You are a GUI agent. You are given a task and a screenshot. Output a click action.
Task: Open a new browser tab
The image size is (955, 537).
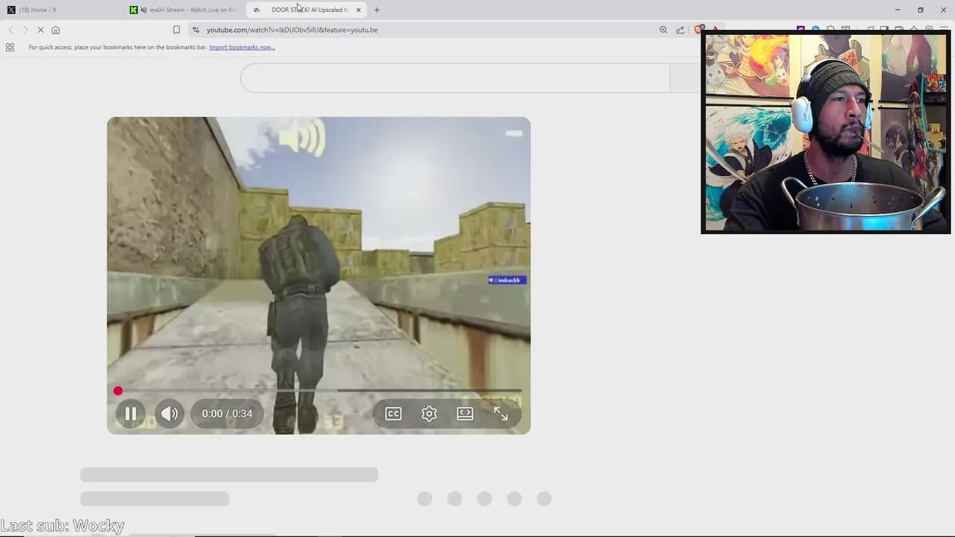pyautogui.click(x=377, y=10)
